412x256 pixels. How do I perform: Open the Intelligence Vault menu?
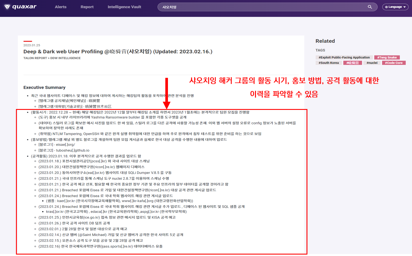click(124, 7)
